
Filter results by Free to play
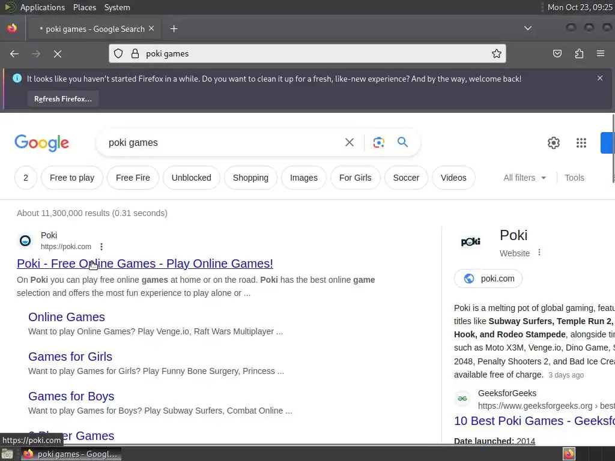(72, 178)
